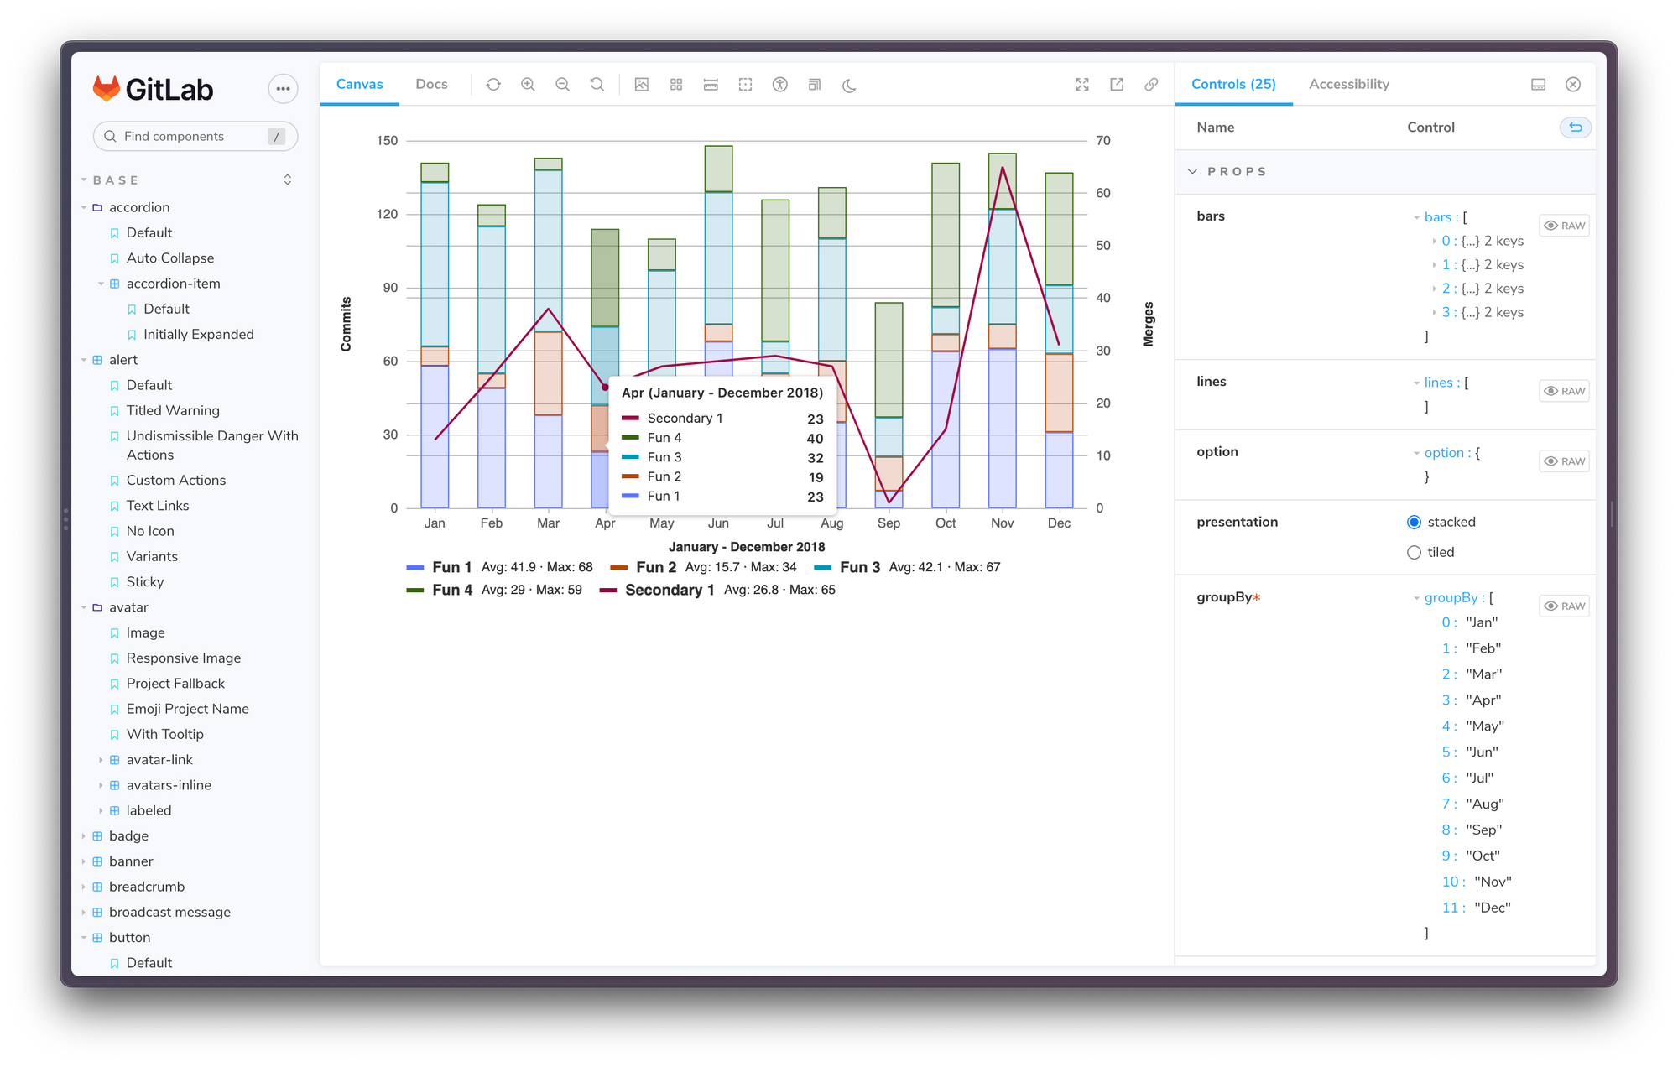Switch to the Docs tab
Image resolution: width=1678 pixels, height=1067 pixels.
click(x=431, y=84)
